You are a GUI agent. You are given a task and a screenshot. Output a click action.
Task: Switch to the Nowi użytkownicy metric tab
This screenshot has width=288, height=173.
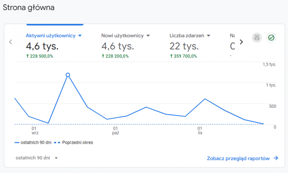[122, 36]
